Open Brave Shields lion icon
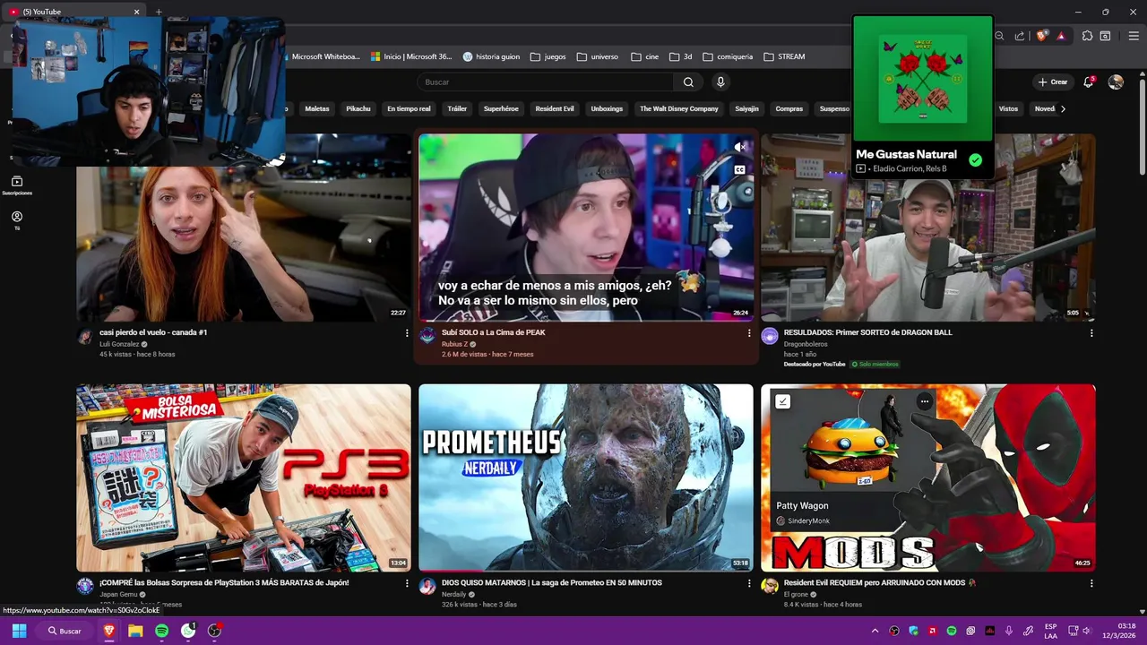 coord(1041,36)
